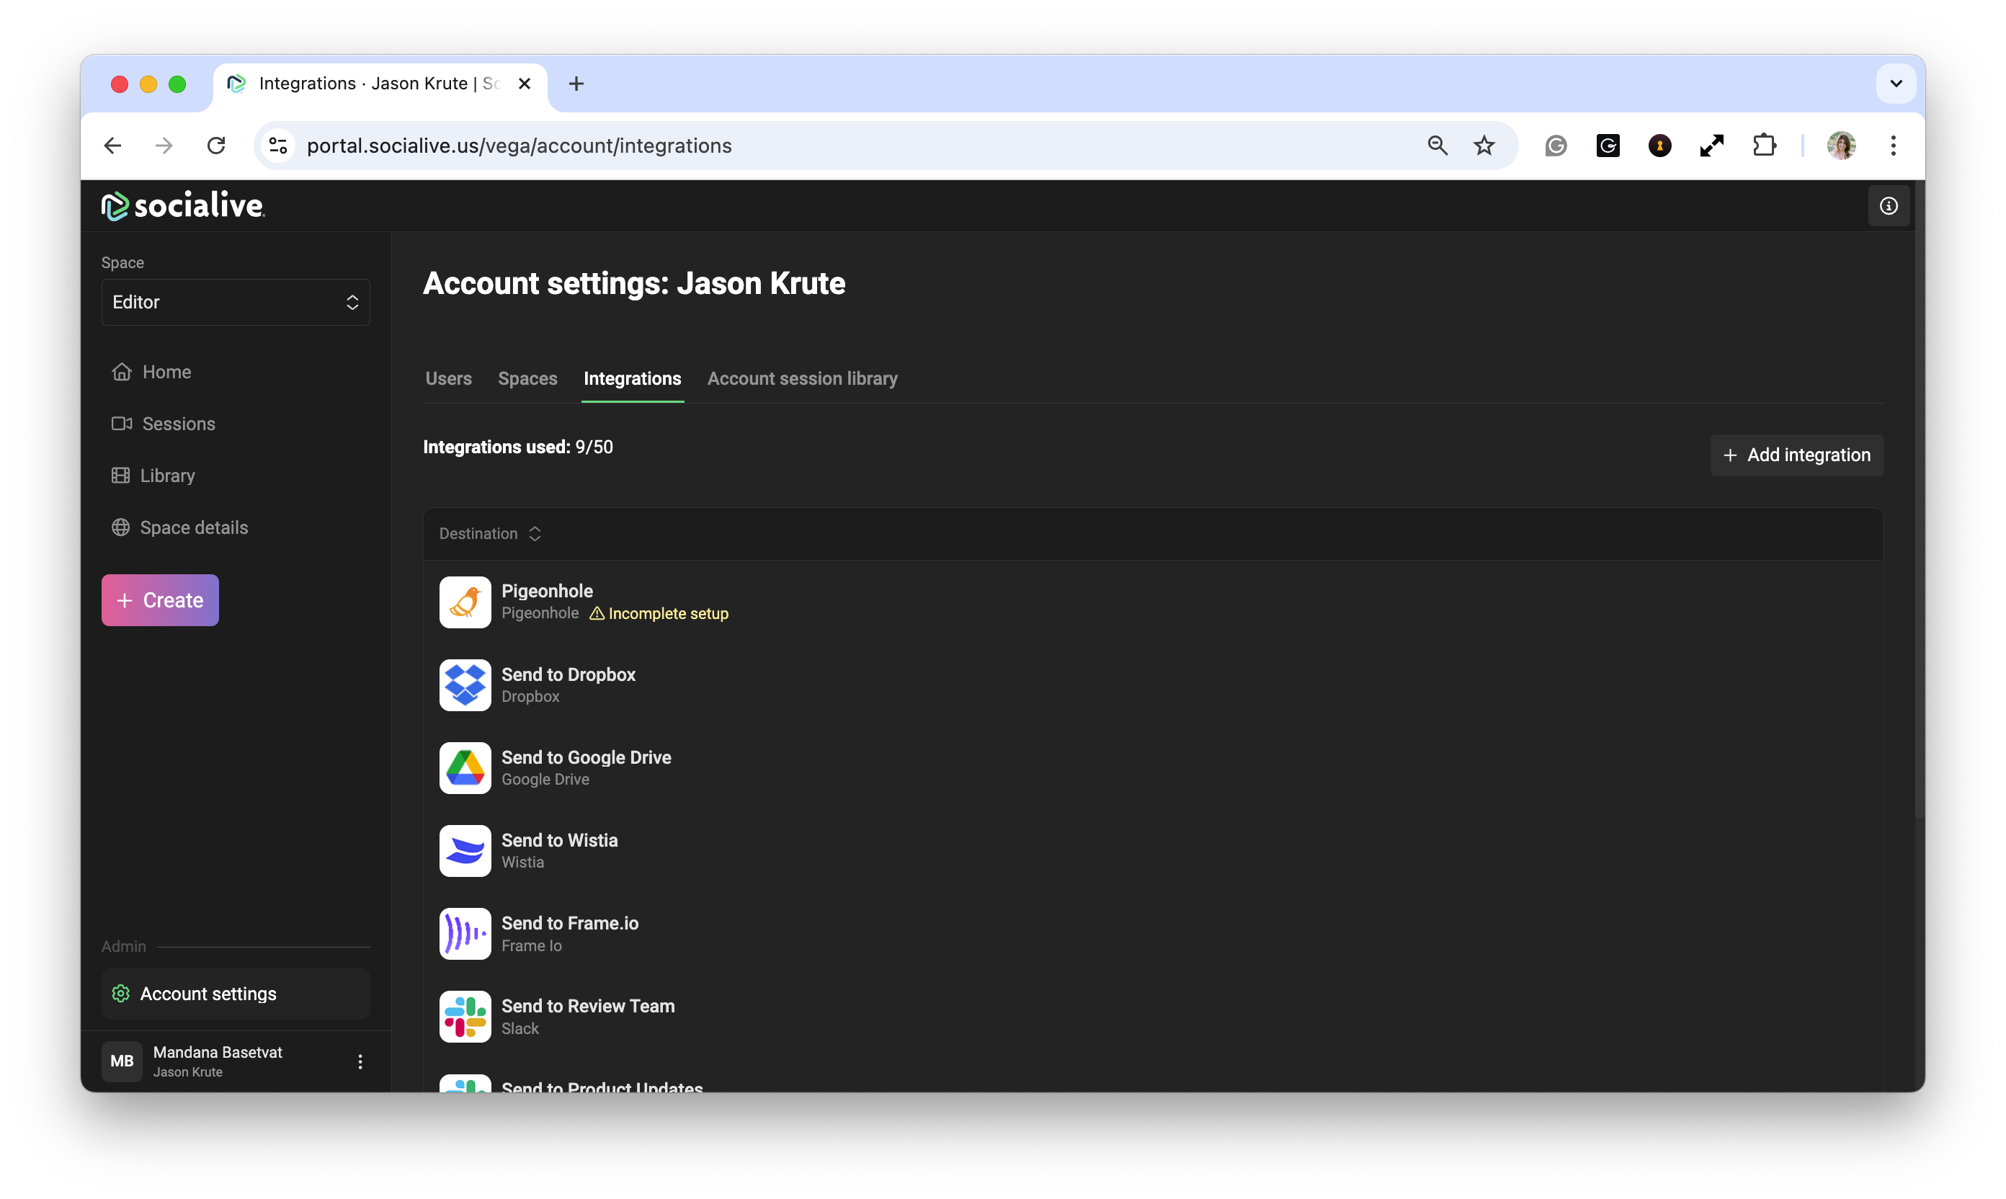Image resolution: width=2006 pixels, height=1199 pixels.
Task: Click the Dropbox logo icon
Action: 465,685
